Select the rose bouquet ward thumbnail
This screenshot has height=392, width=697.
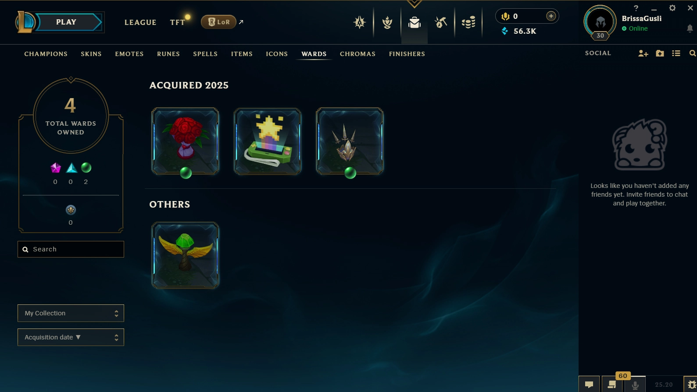pyautogui.click(x=185, y=141)
